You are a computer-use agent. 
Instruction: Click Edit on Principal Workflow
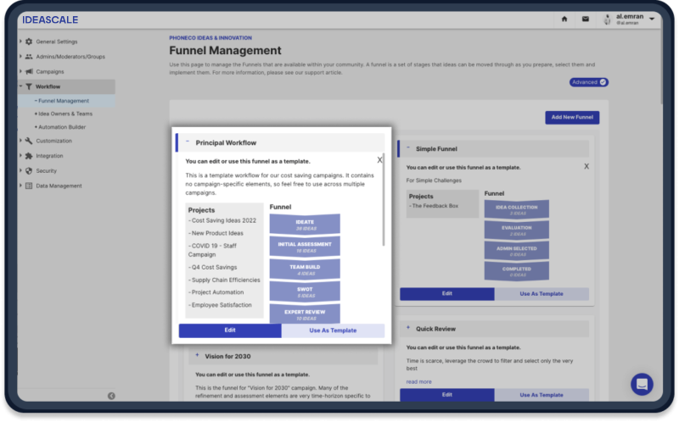coord(230,330)
